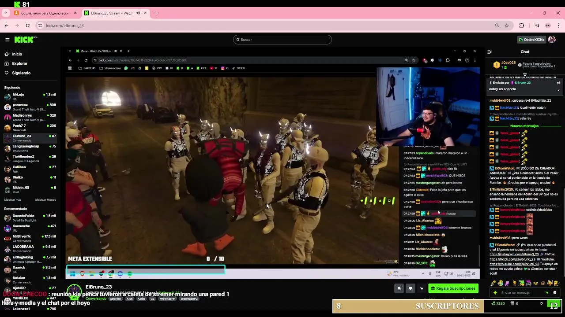Open Siguiendo in the sidebar

[x=21, y=73]
